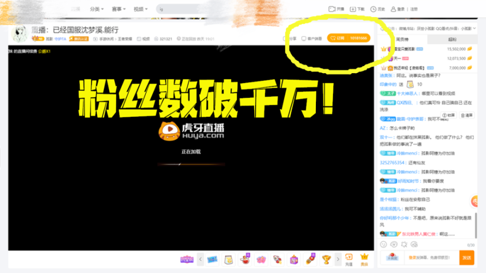Select the white rocket gift
The height and width of the screenshot is (273, 486).
tap(278, 259)
